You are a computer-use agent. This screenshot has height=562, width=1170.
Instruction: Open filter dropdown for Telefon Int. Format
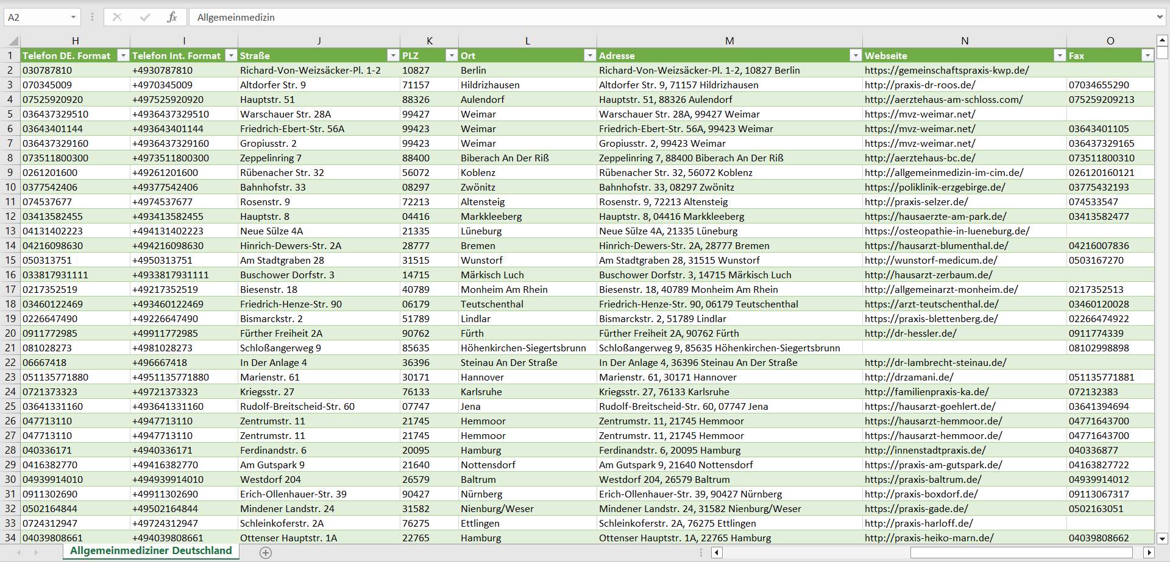tap(231, 55)
